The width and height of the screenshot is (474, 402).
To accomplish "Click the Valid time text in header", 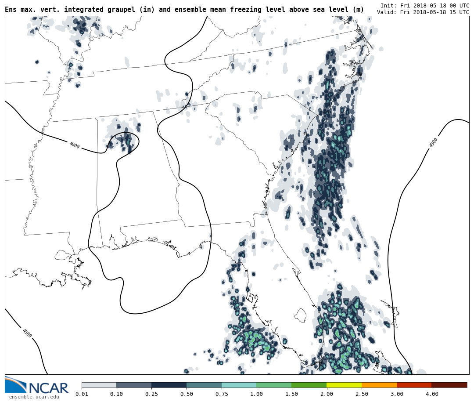I will click(423, 12).
